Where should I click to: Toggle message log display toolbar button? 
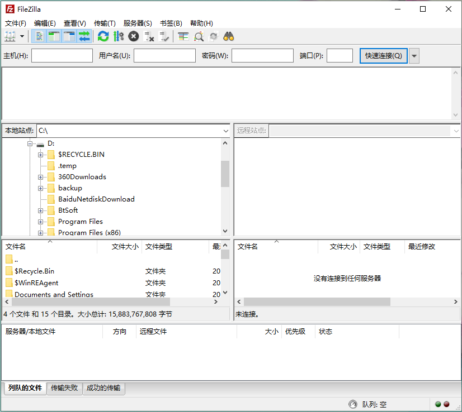(x=39, y=36)
